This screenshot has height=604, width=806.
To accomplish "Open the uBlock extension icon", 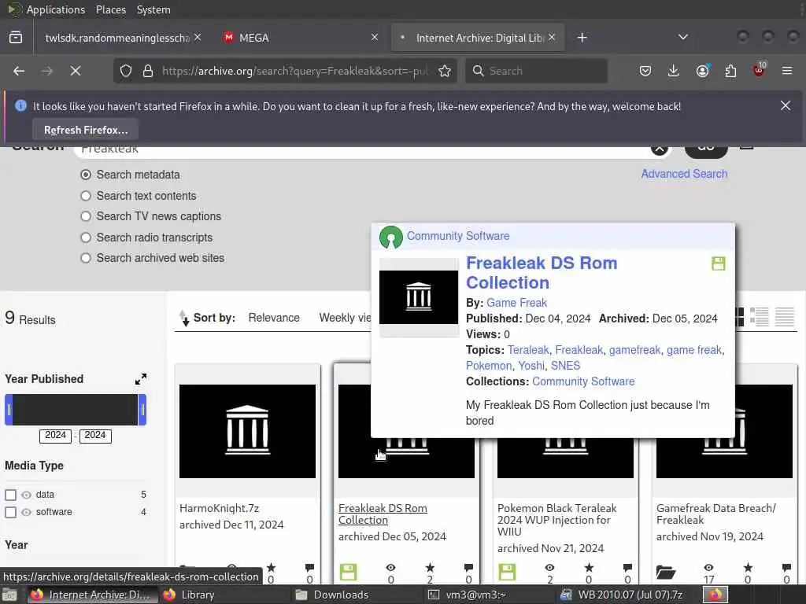I will (759, 70).
